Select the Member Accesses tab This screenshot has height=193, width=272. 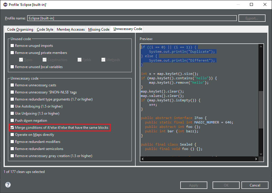coord(71,29)
